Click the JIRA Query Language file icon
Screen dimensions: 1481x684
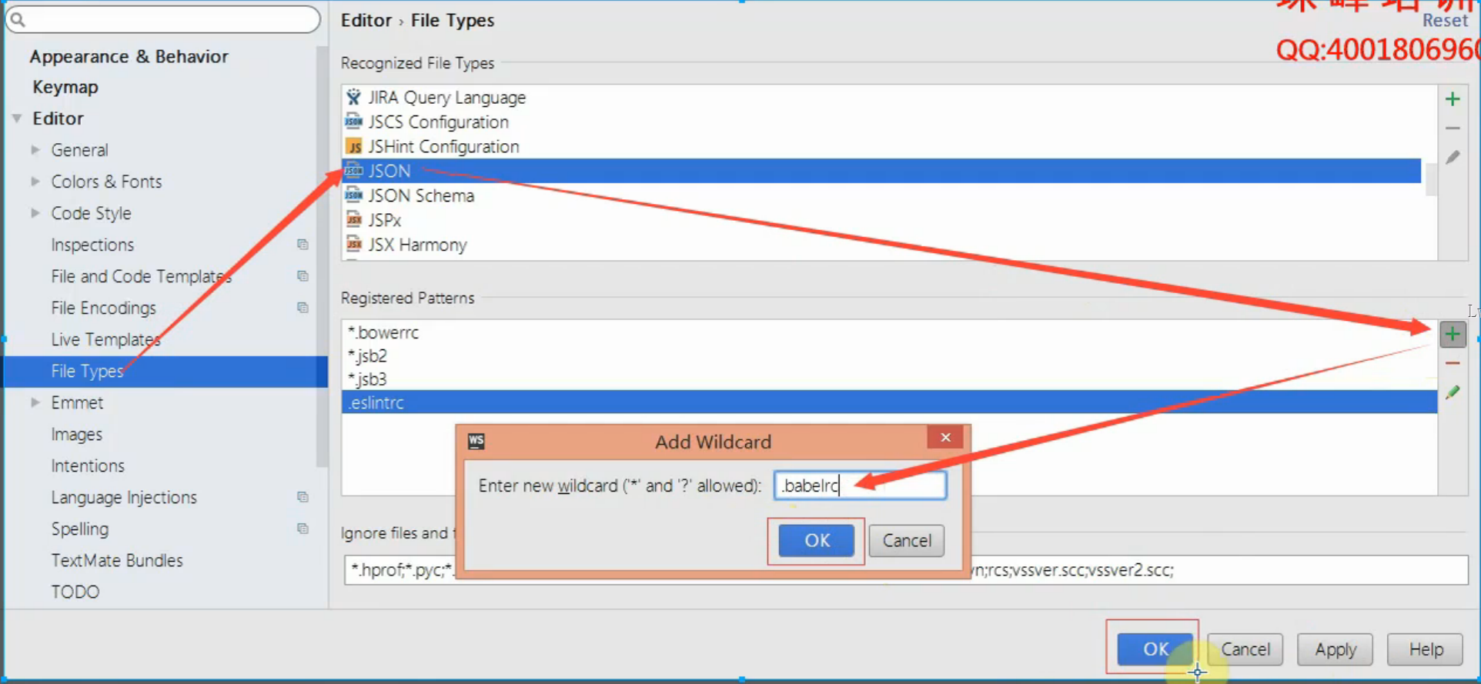tap(353, 97)
